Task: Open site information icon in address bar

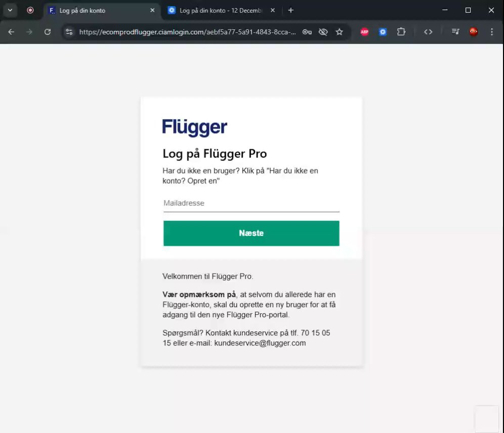Action: (x=69, y=32)
